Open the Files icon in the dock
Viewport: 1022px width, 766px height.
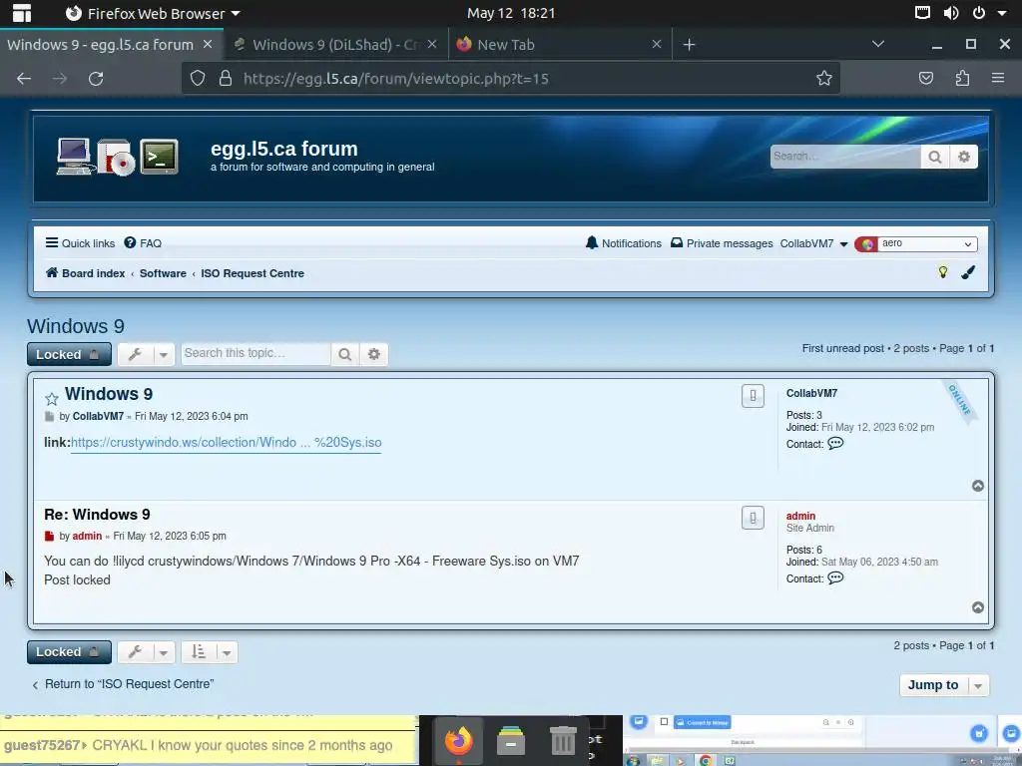(510, 741)
